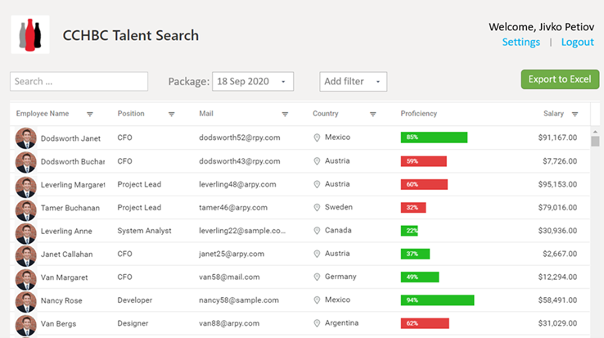
Task: Sort by Country column header
Action: click(326, 114)
